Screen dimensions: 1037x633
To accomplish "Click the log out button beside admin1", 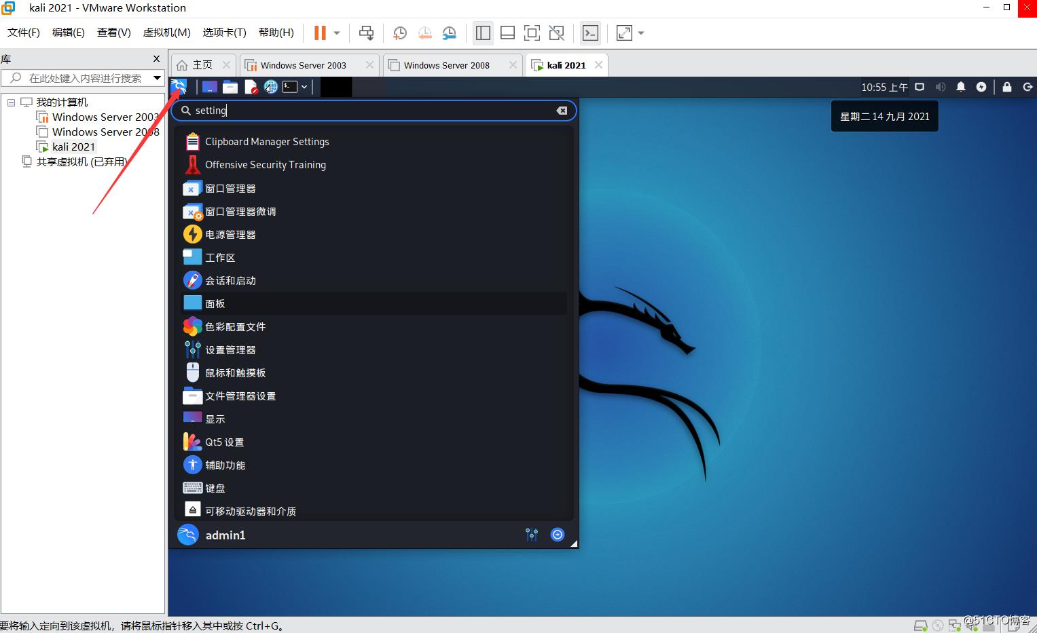I will [x=558, y=535].
